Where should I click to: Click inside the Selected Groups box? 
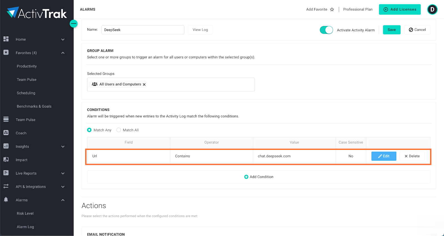(171, 84)
